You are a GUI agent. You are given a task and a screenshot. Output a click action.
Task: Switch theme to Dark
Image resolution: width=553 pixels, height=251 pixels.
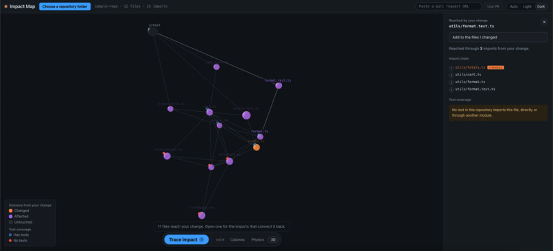541,6
